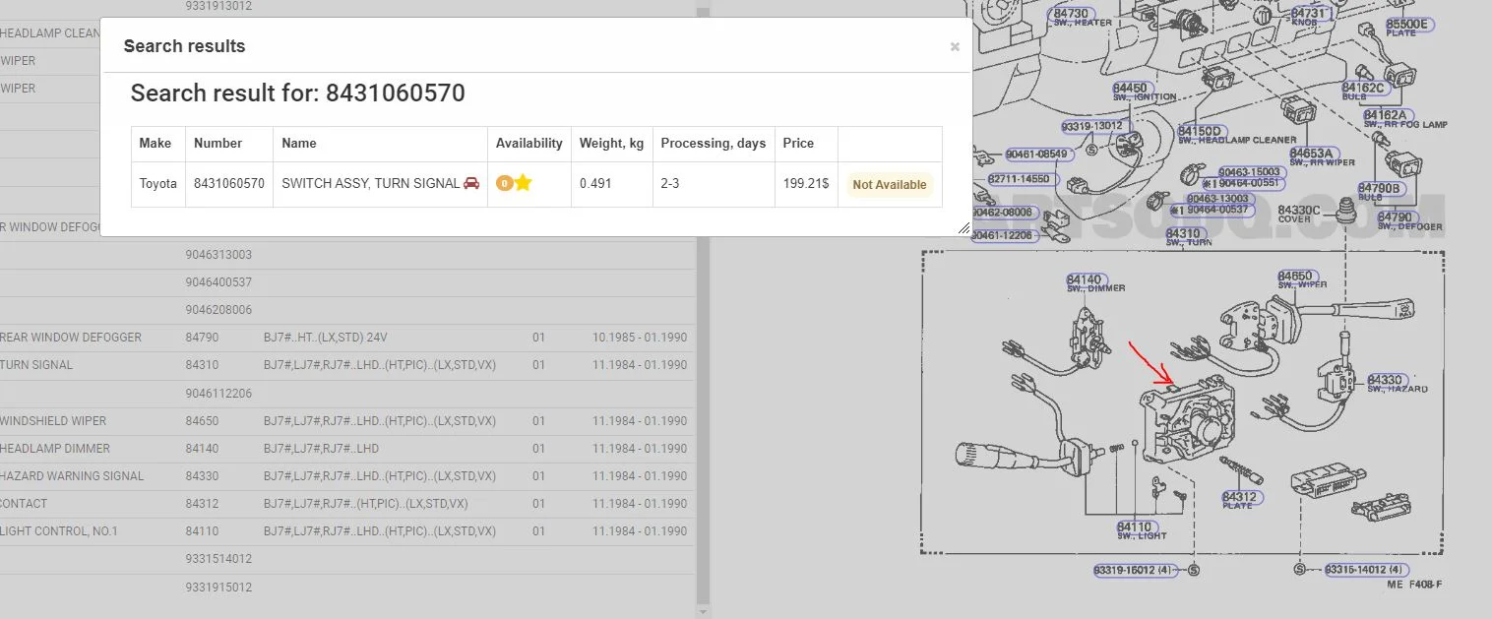Click part number 8431060570 in results table
Screen dimensions: 1492x619
(x=229, y=184)
